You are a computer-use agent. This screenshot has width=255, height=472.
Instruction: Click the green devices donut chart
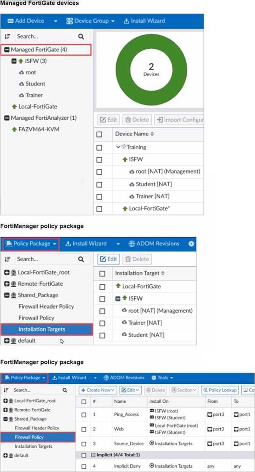151,69
